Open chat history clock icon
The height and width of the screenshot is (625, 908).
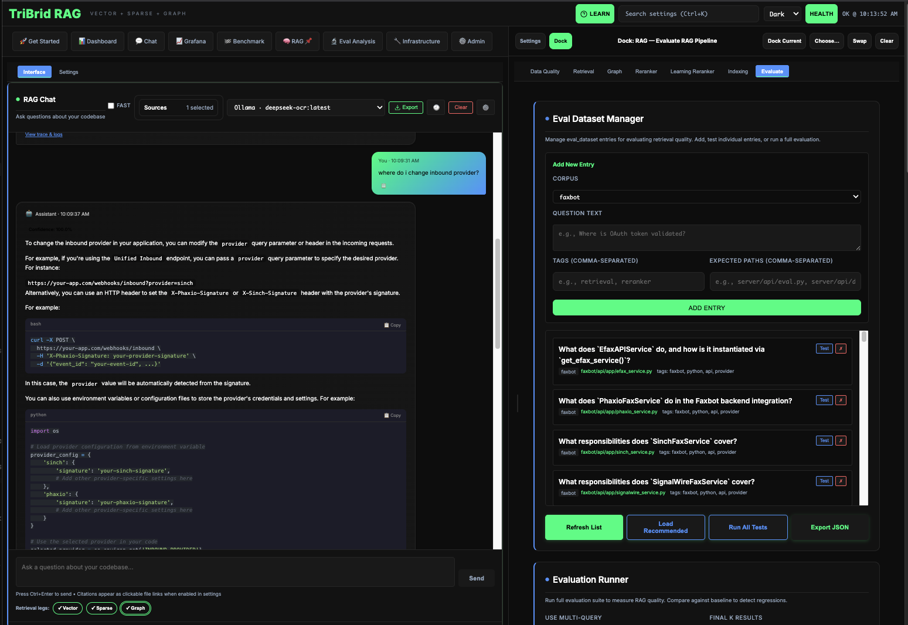(436, 107)
